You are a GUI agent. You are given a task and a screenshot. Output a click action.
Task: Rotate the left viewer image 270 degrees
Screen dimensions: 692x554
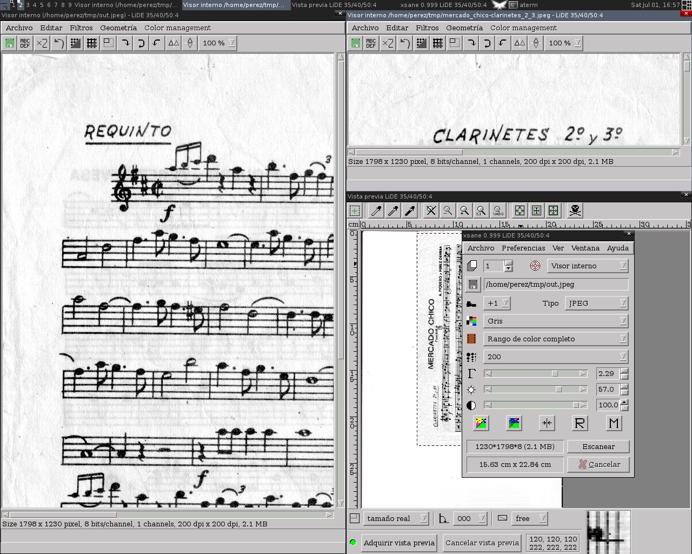[157, 43]
